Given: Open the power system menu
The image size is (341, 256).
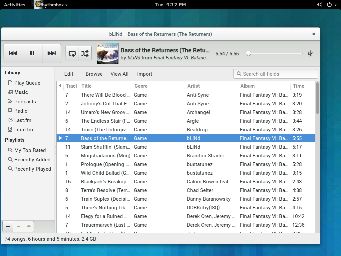Looking at the screenshot, I should tap(331, 5).
